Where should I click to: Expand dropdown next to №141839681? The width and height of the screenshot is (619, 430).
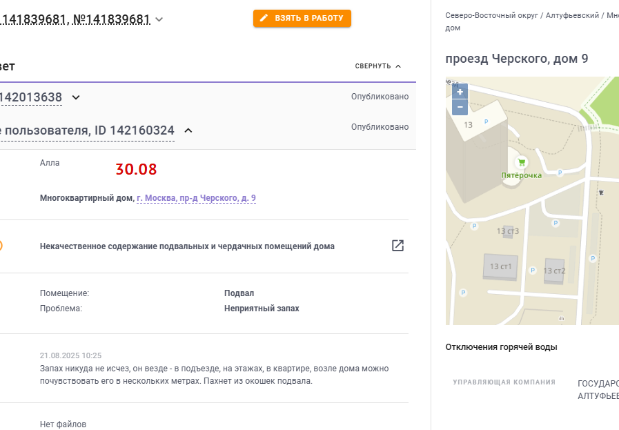coord(159,19)
